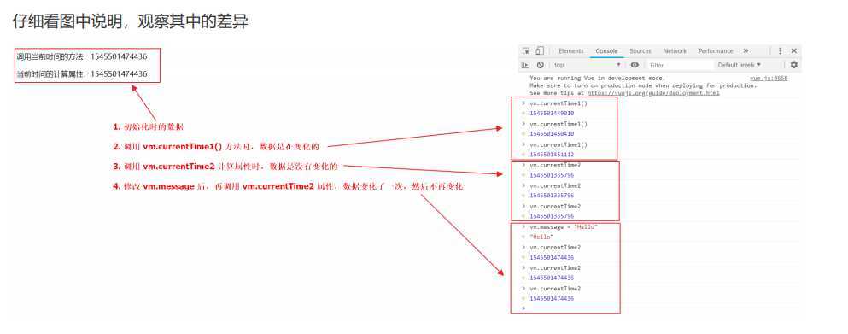Image resolution: width=848 pixels, height=334 pixels.
Task: Open the Performance tab
Action: [716, 51]
